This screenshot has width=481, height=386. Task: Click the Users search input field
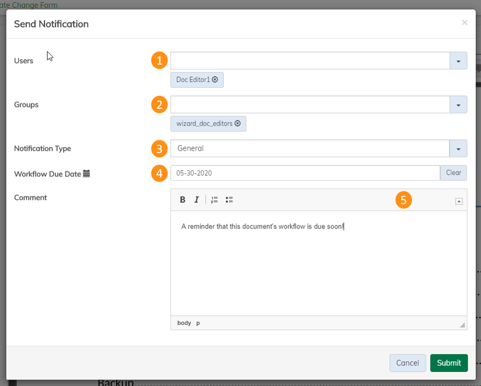pos(310,61)
